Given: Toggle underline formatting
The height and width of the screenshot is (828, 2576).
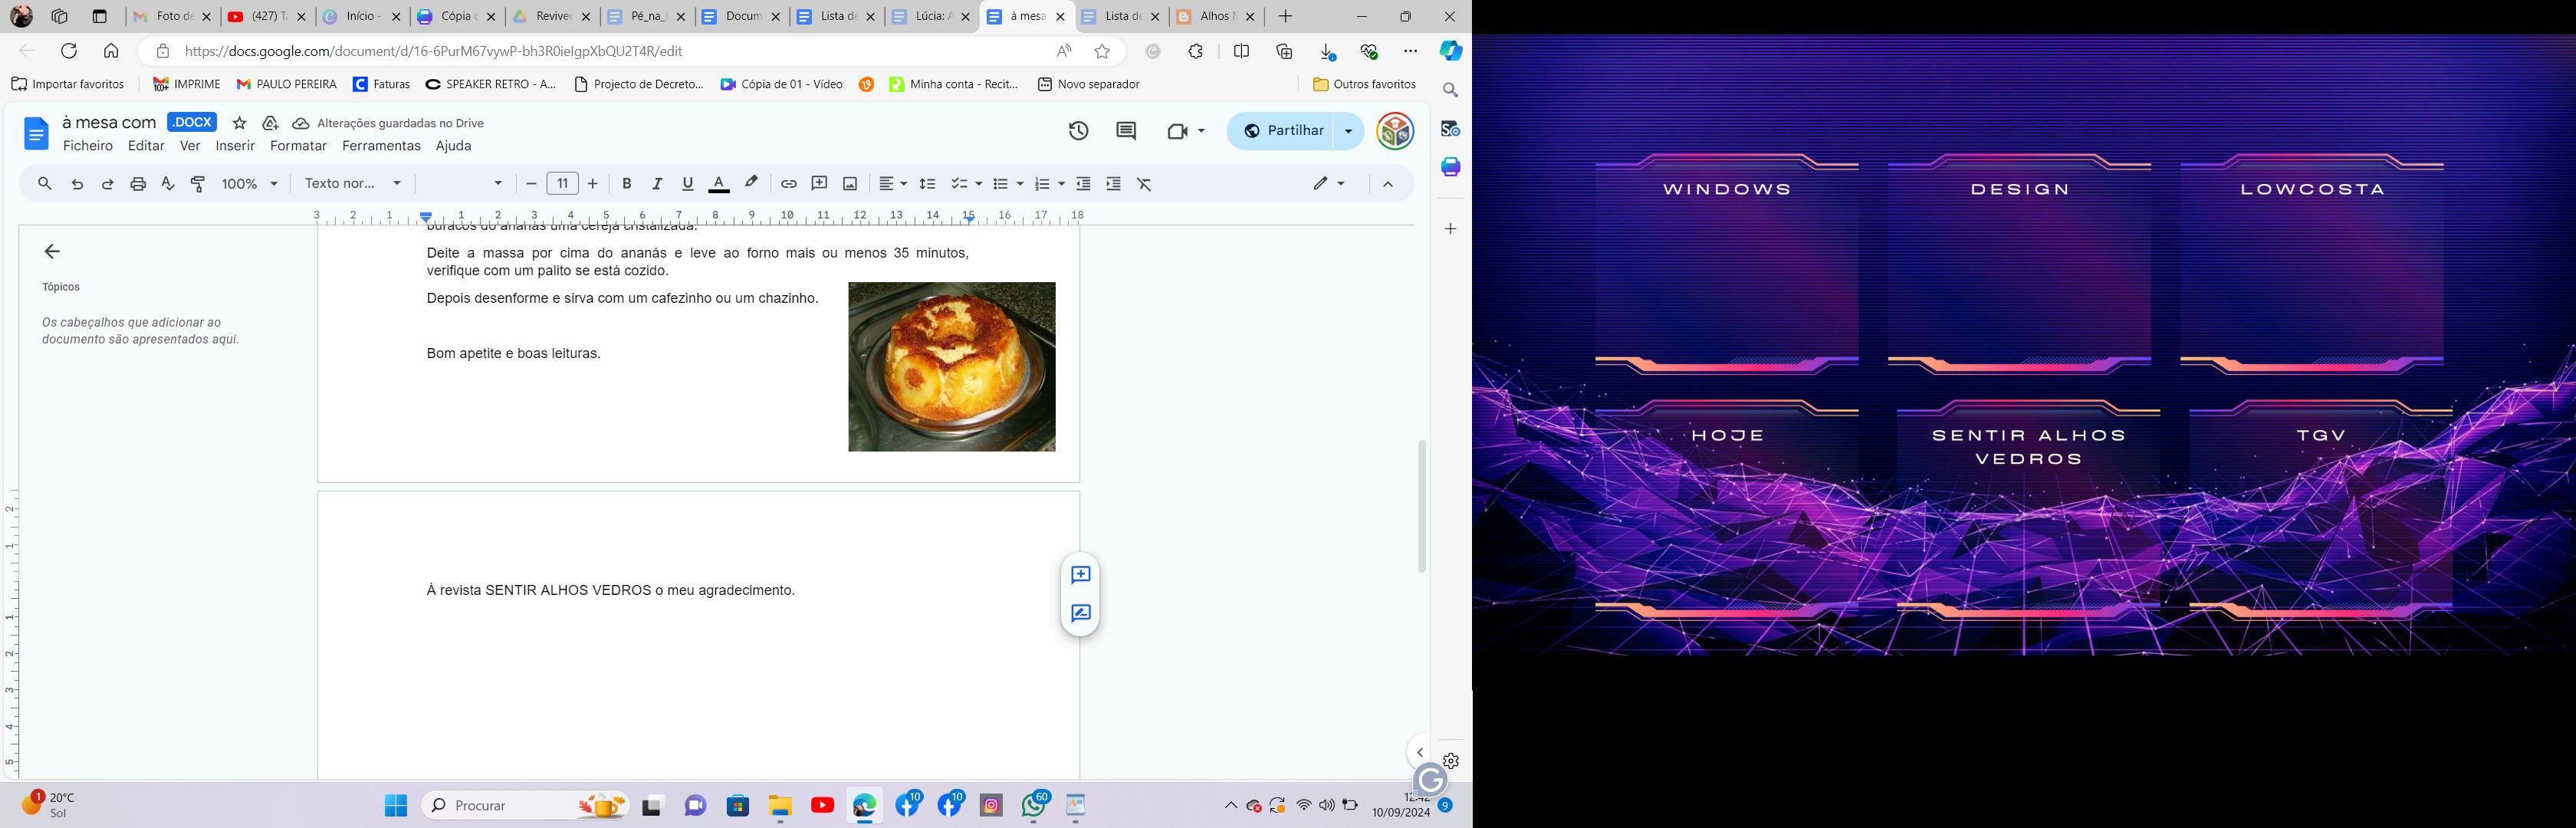Looking at the screenshot, I should point(688,184).
